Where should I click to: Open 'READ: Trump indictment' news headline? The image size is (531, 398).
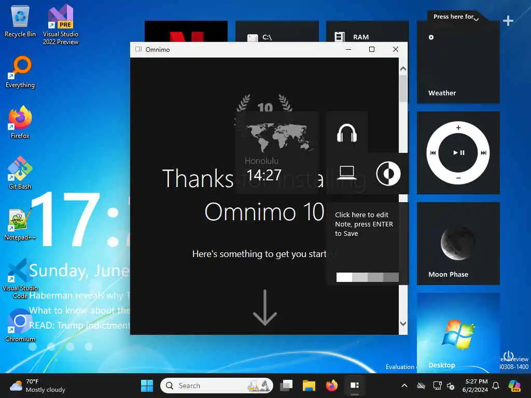[79, 325]
